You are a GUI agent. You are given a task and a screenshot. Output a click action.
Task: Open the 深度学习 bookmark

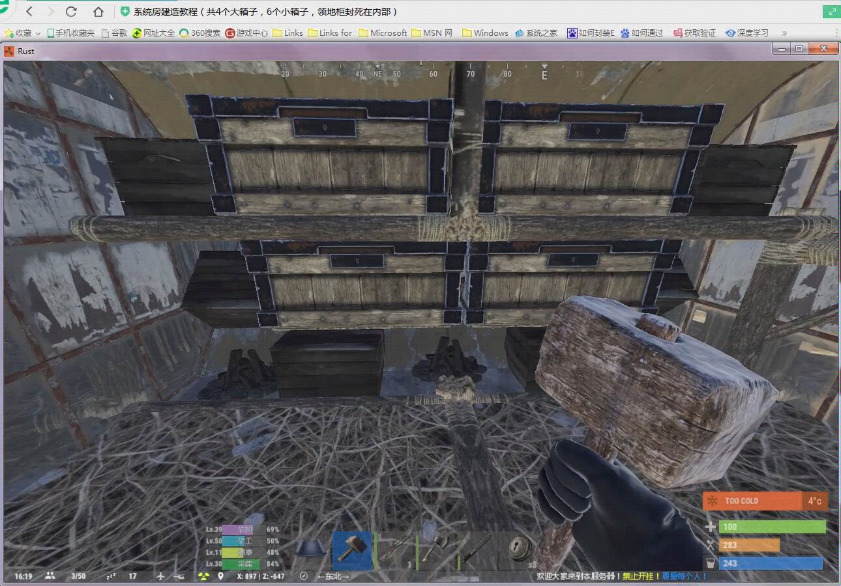(747, 33)
